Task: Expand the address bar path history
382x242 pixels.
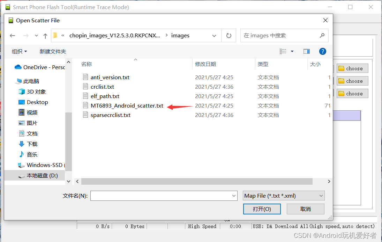Action: [214, 36]
